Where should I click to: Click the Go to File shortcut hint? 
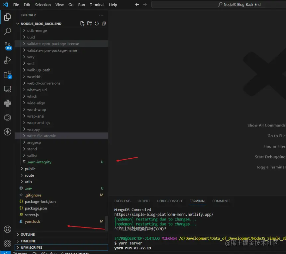[x=276, y=136]
